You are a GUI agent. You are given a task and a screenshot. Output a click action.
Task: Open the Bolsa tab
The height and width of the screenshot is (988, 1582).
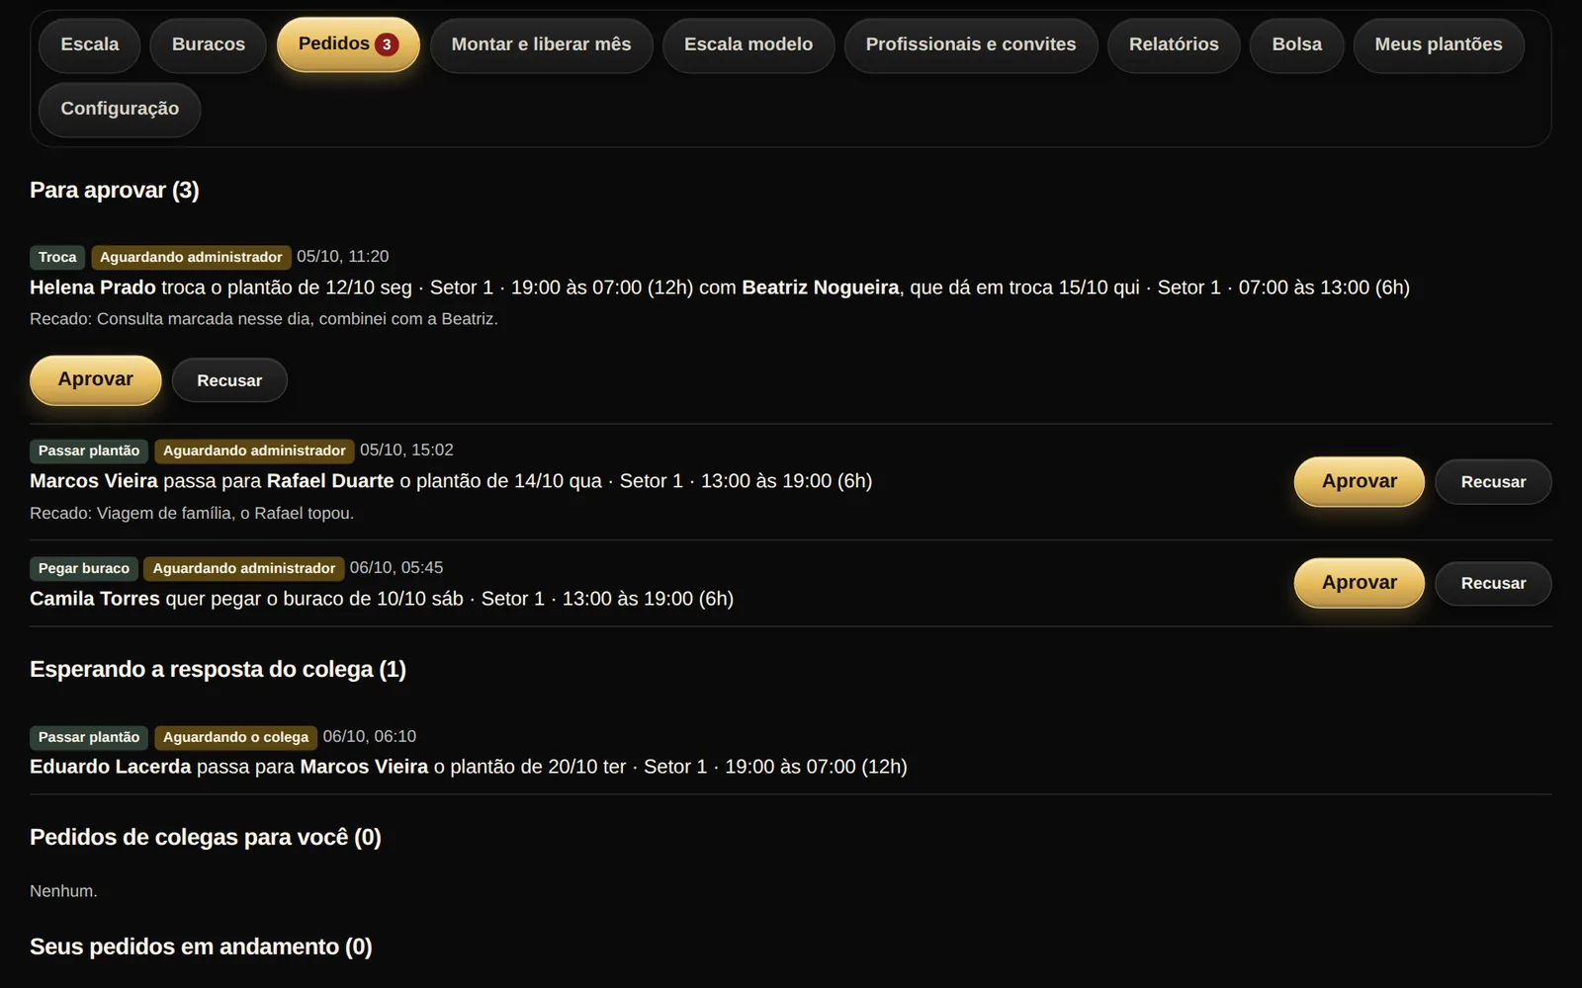[1296, 44]
